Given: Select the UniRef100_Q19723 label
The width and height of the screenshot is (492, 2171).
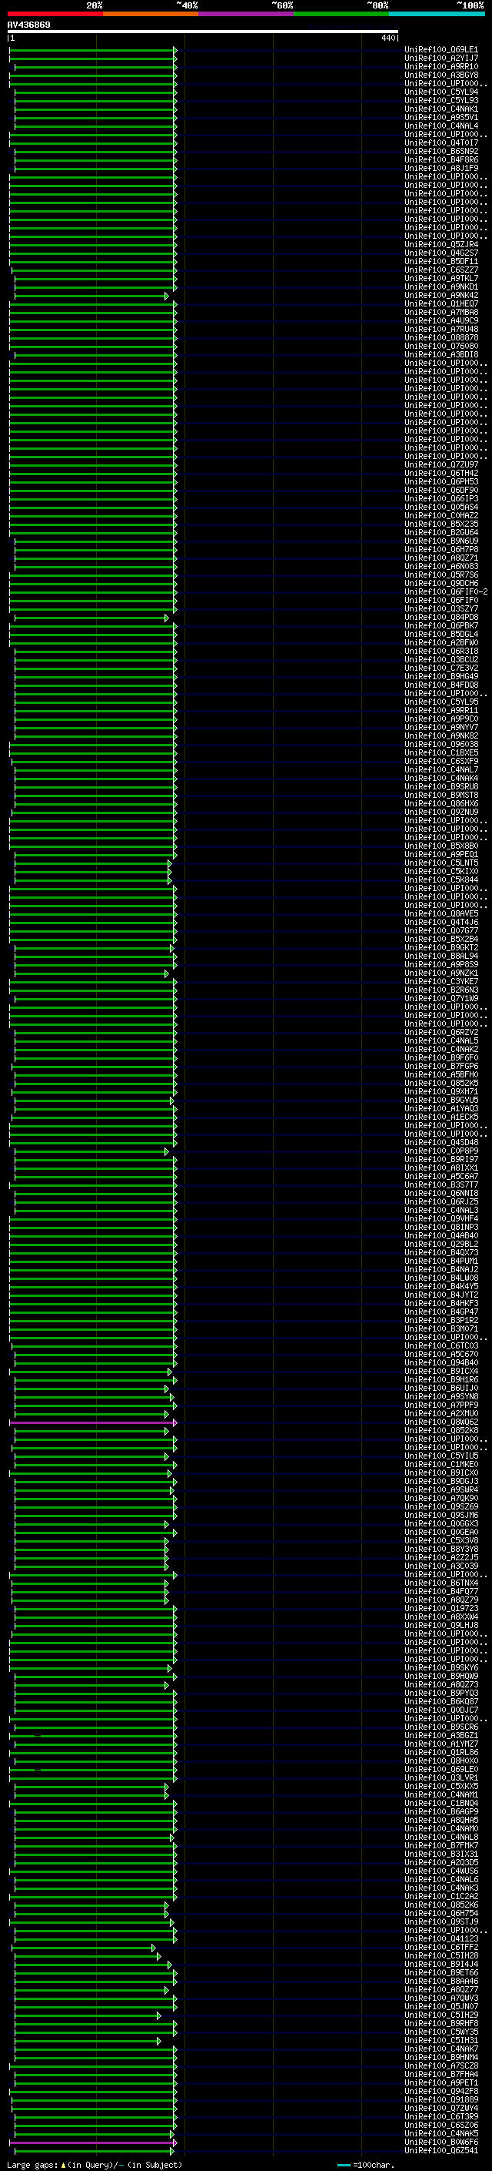Looking at the screenshot, I should coord(440,1609).
